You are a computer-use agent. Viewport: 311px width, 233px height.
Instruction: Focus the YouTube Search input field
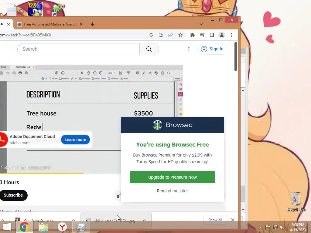(79, 49)
